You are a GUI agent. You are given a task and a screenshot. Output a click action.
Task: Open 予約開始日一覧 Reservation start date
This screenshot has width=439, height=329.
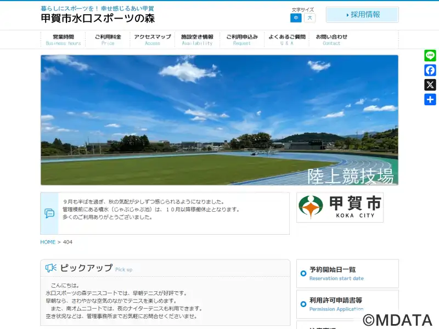coord(347,274)
